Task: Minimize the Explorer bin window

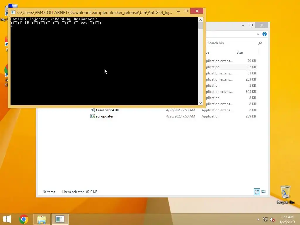Action: point(243,25)
